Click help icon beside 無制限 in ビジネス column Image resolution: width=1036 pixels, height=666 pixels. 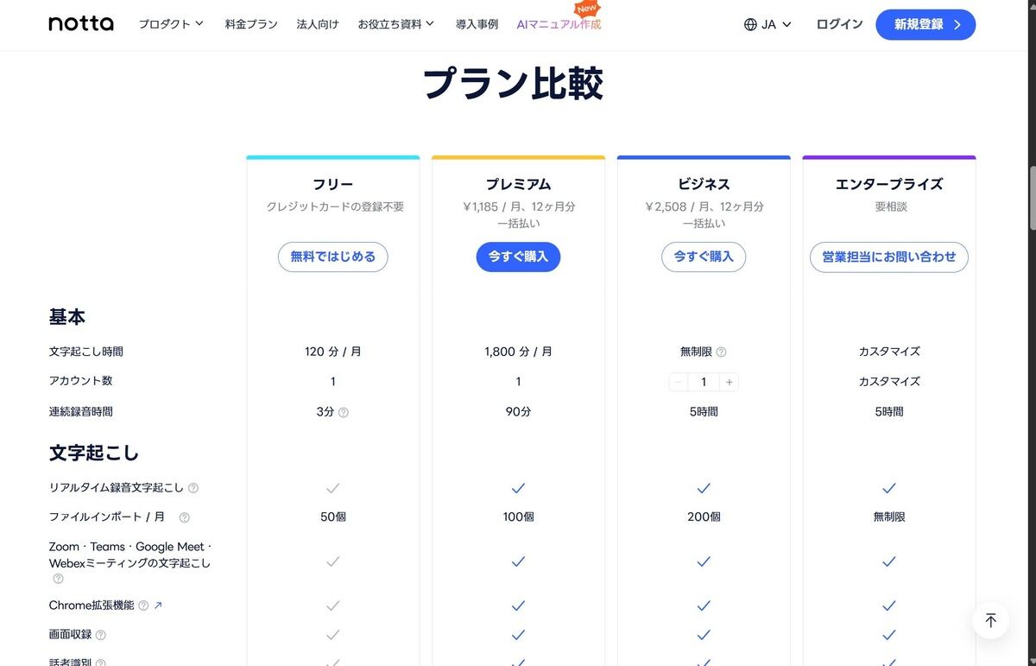(x=721, y=352)
